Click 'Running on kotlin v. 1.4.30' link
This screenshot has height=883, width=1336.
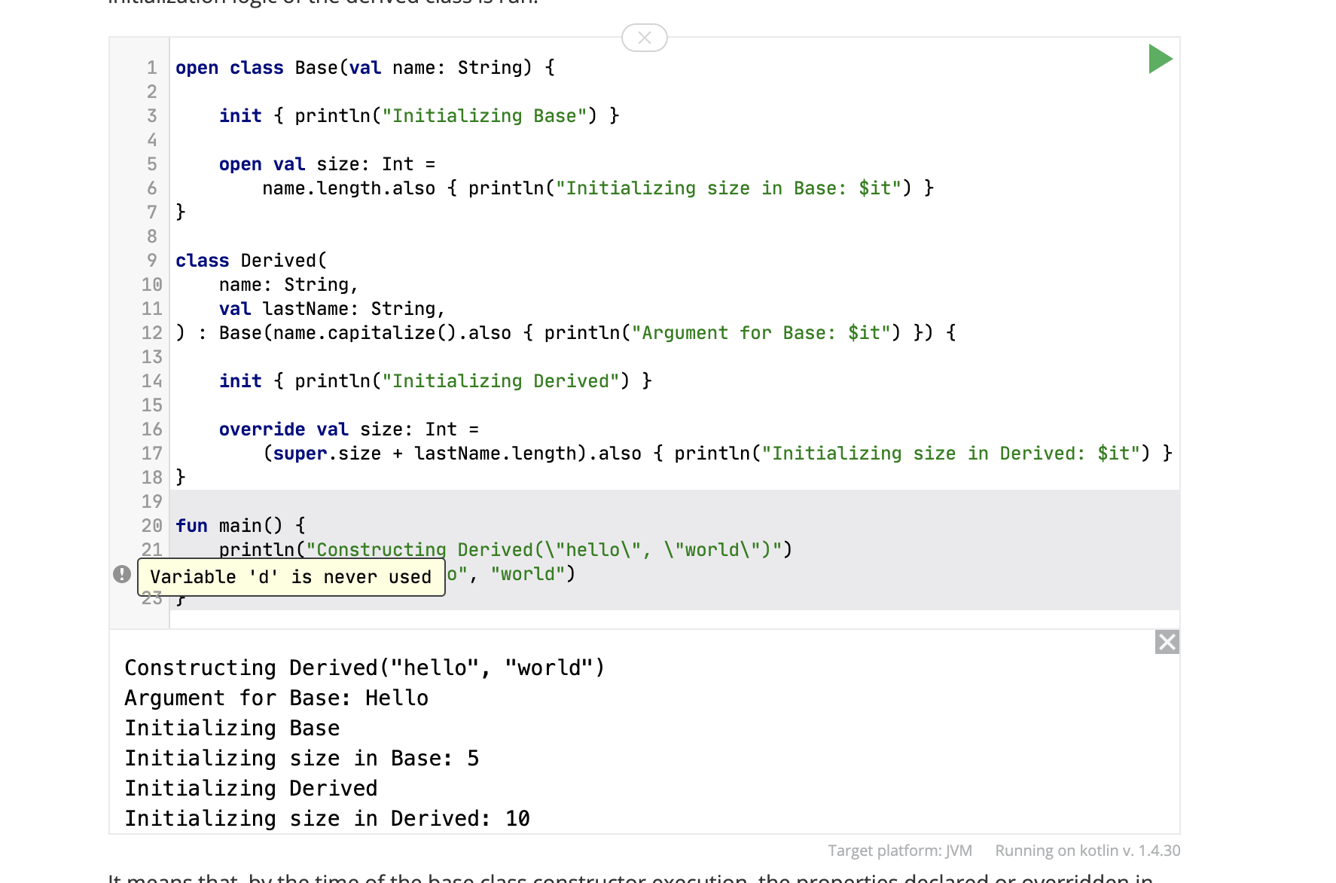pyautogui.click(x=1087, y=850)
